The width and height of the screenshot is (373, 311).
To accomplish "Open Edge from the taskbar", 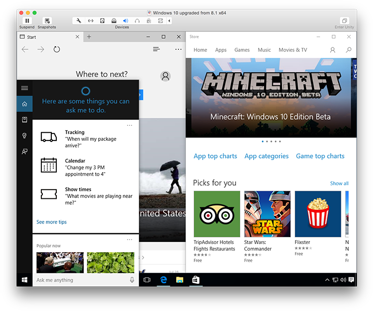I will (x=164, y=280).
